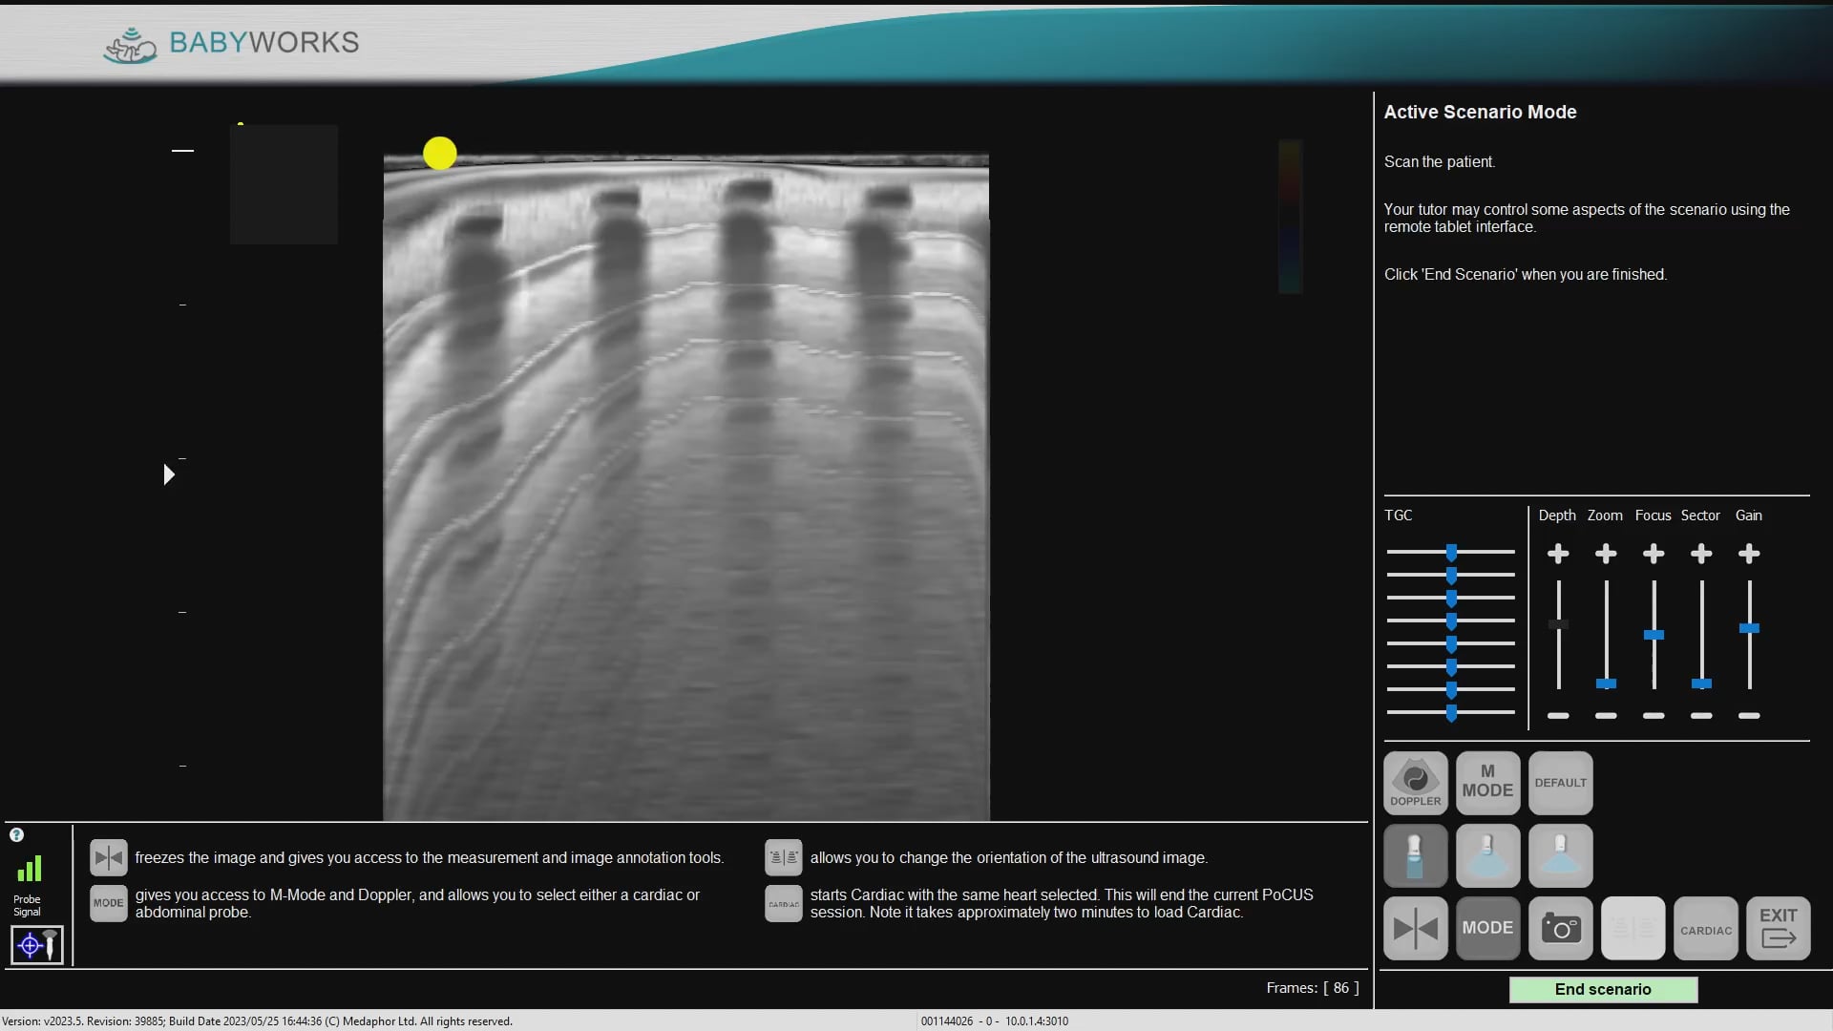This screenshot has width=1833, height=1031.
Task: Increase Sector with plus button
Action: pyautogui.click(x=1701, y=554)
